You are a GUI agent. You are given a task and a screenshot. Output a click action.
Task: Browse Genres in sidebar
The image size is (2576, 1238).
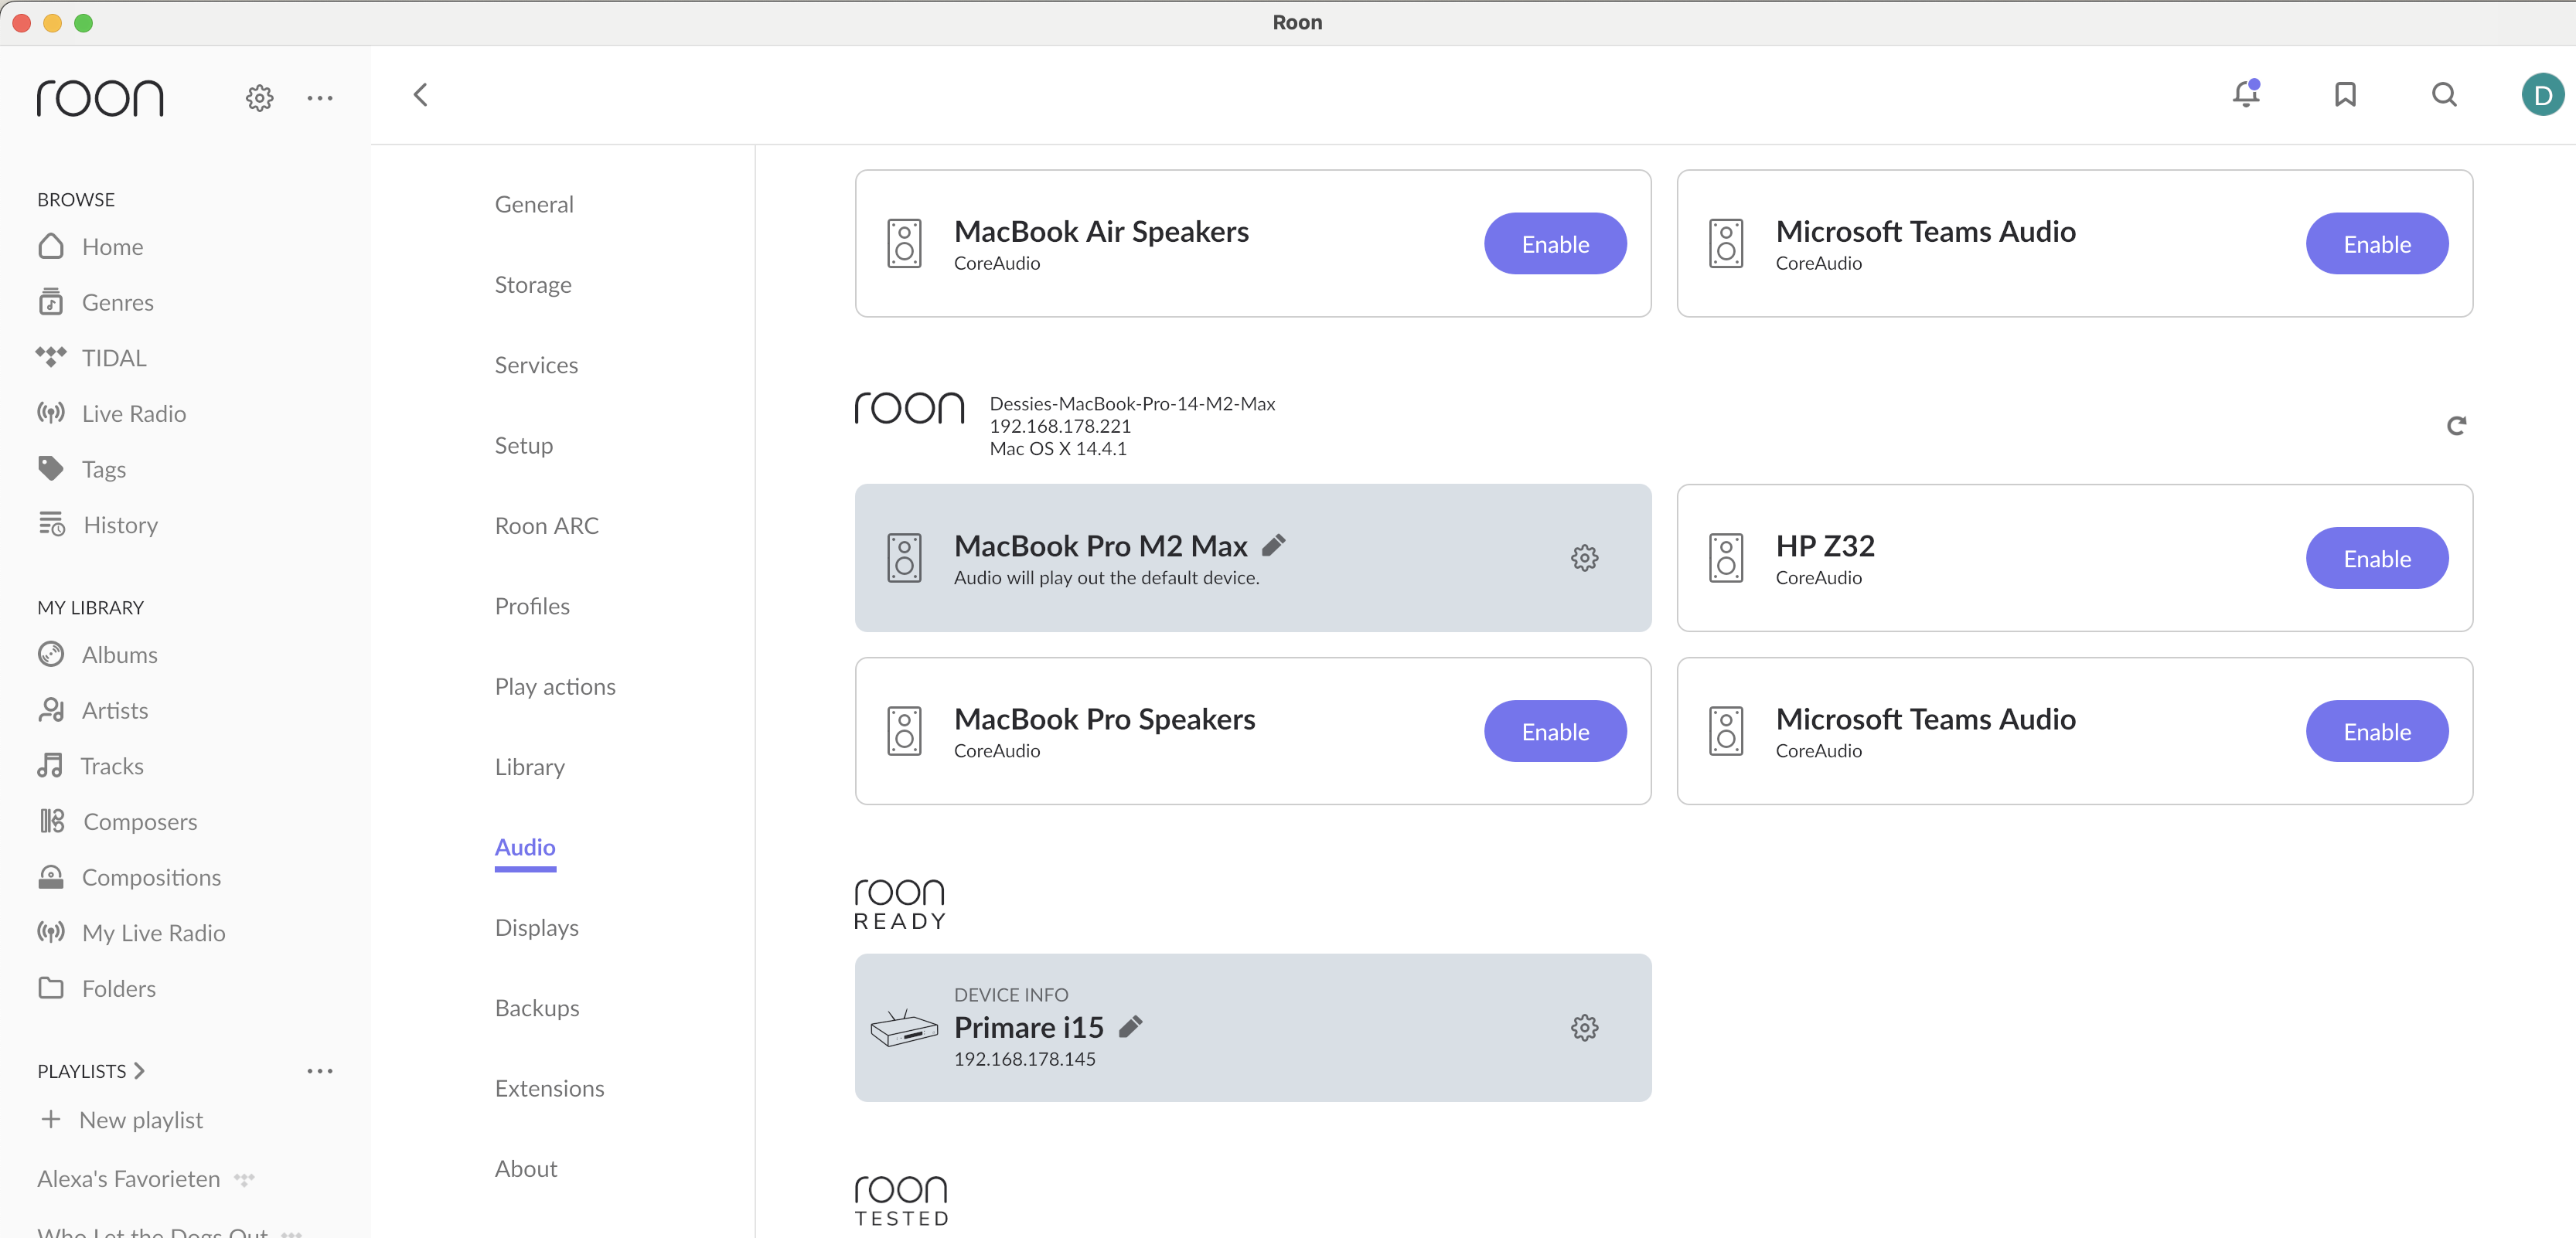point(96,303)
